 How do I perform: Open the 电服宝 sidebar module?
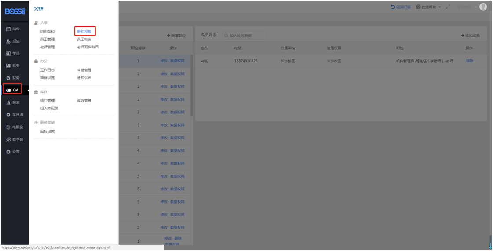coord(14,127)
